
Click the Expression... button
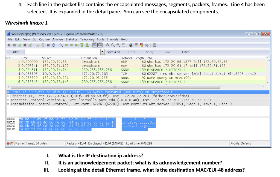115,52
